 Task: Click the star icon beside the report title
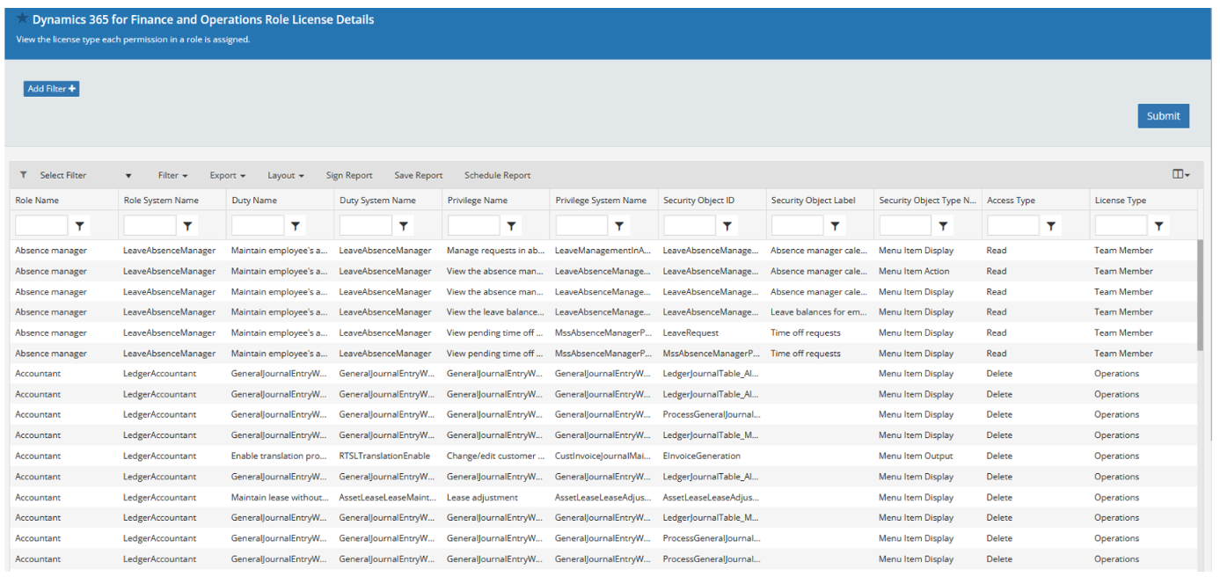point(22,18)
